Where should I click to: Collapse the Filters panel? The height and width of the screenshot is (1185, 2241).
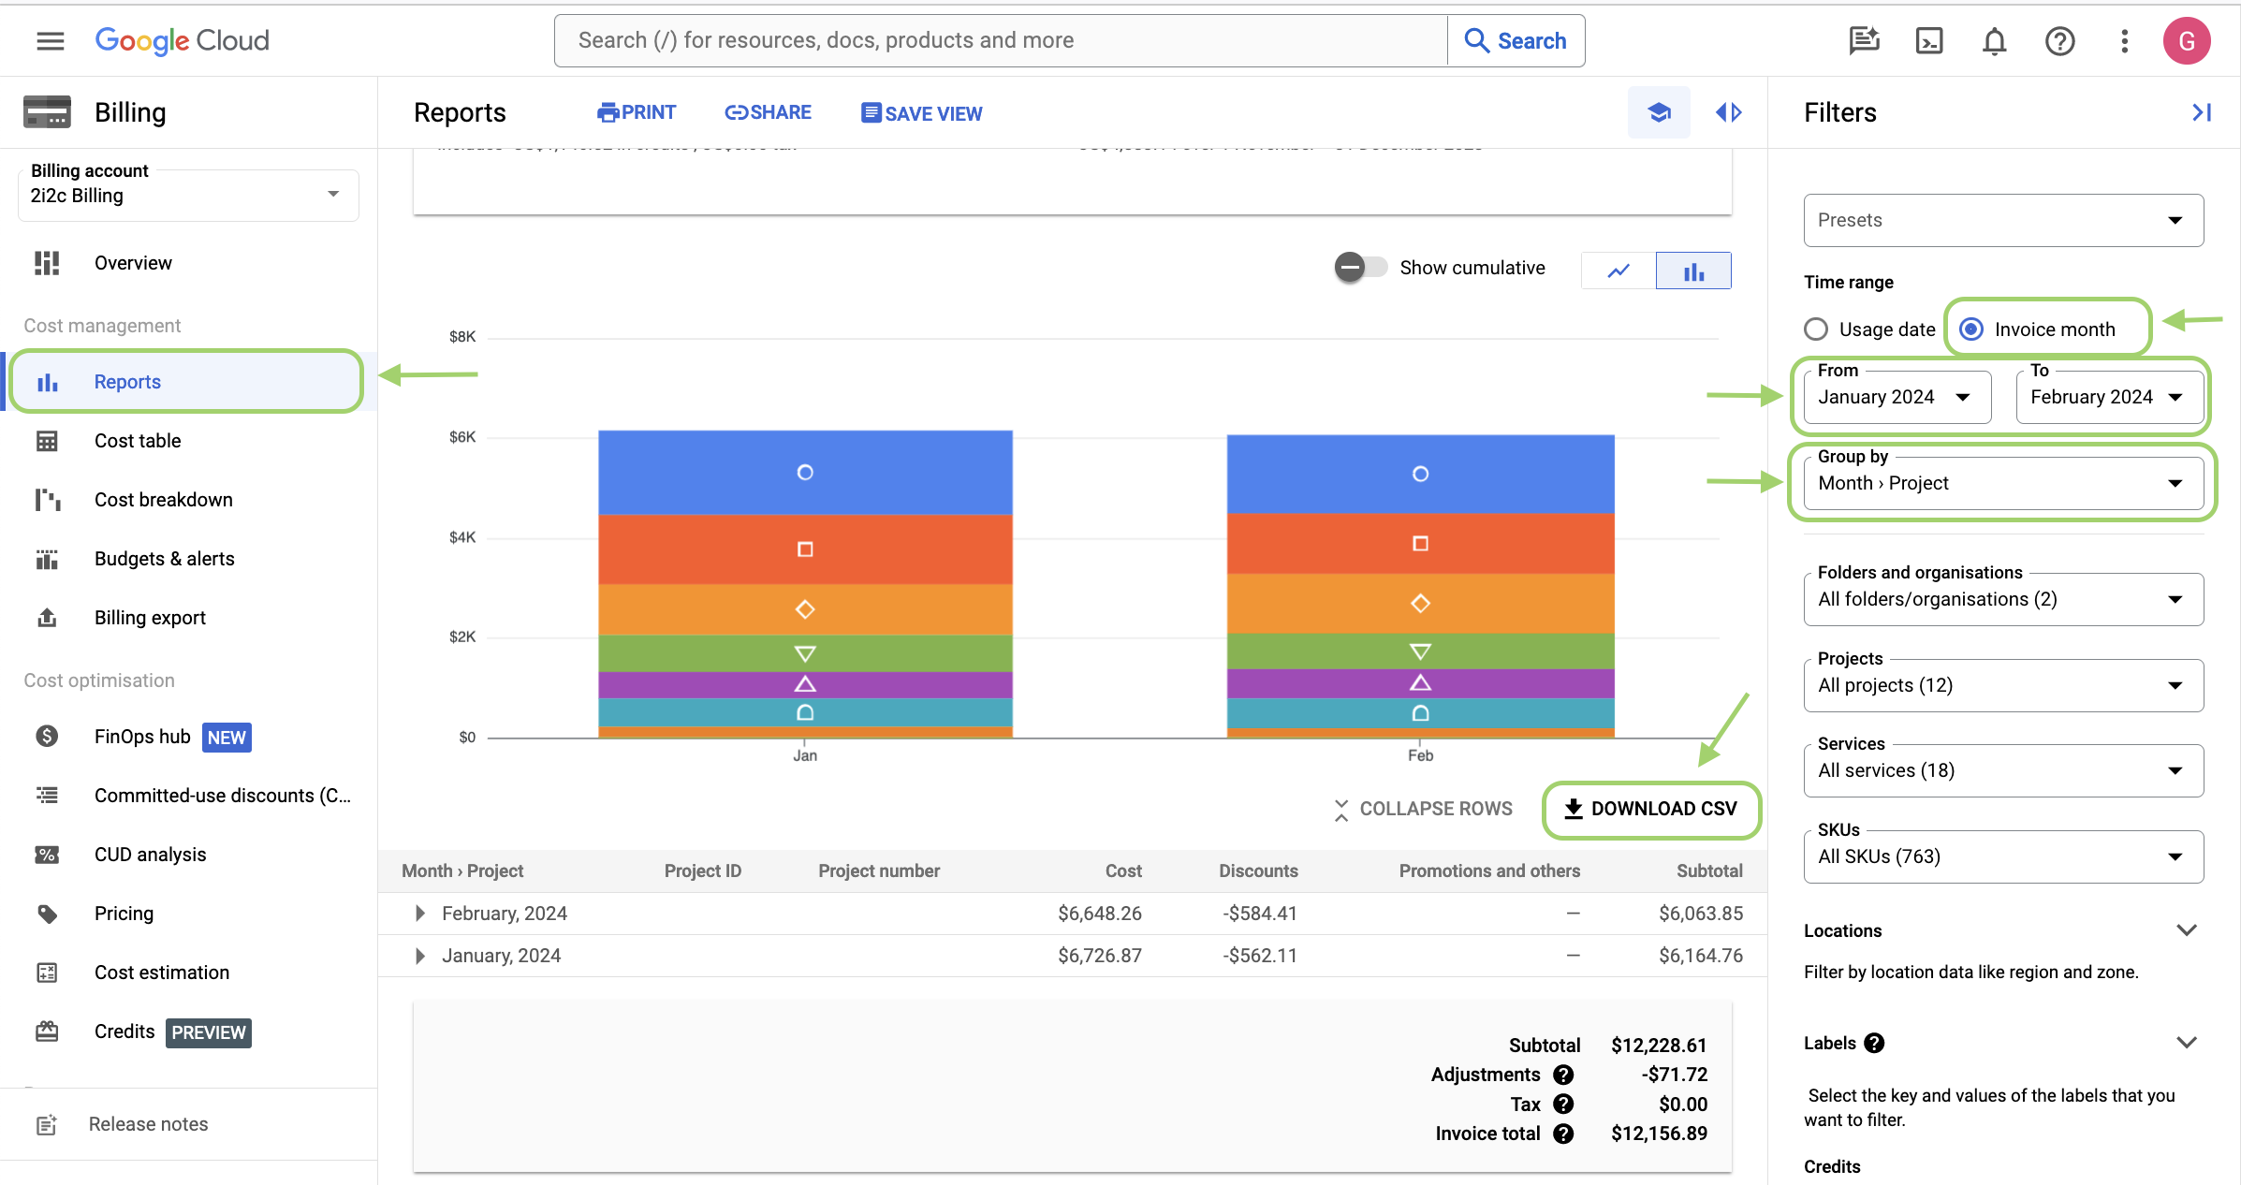pyautogui.click(x=2201, y=112)
